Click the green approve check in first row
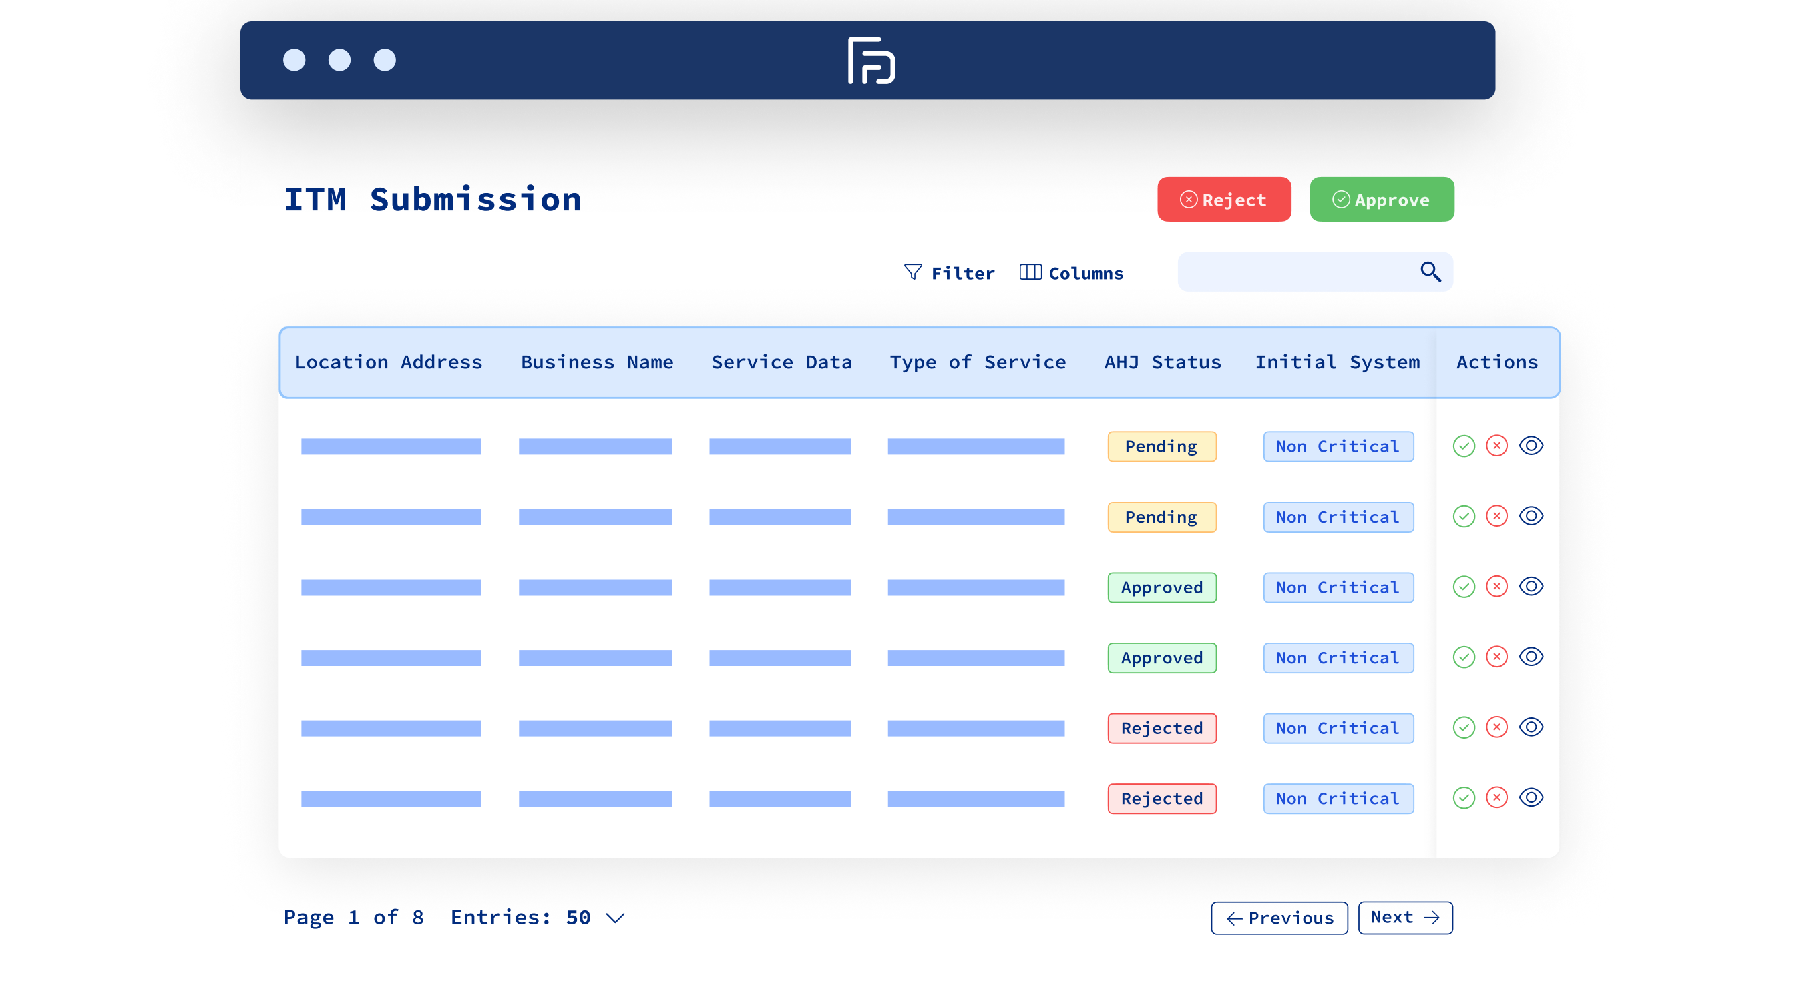 [x=1464, y=446]
